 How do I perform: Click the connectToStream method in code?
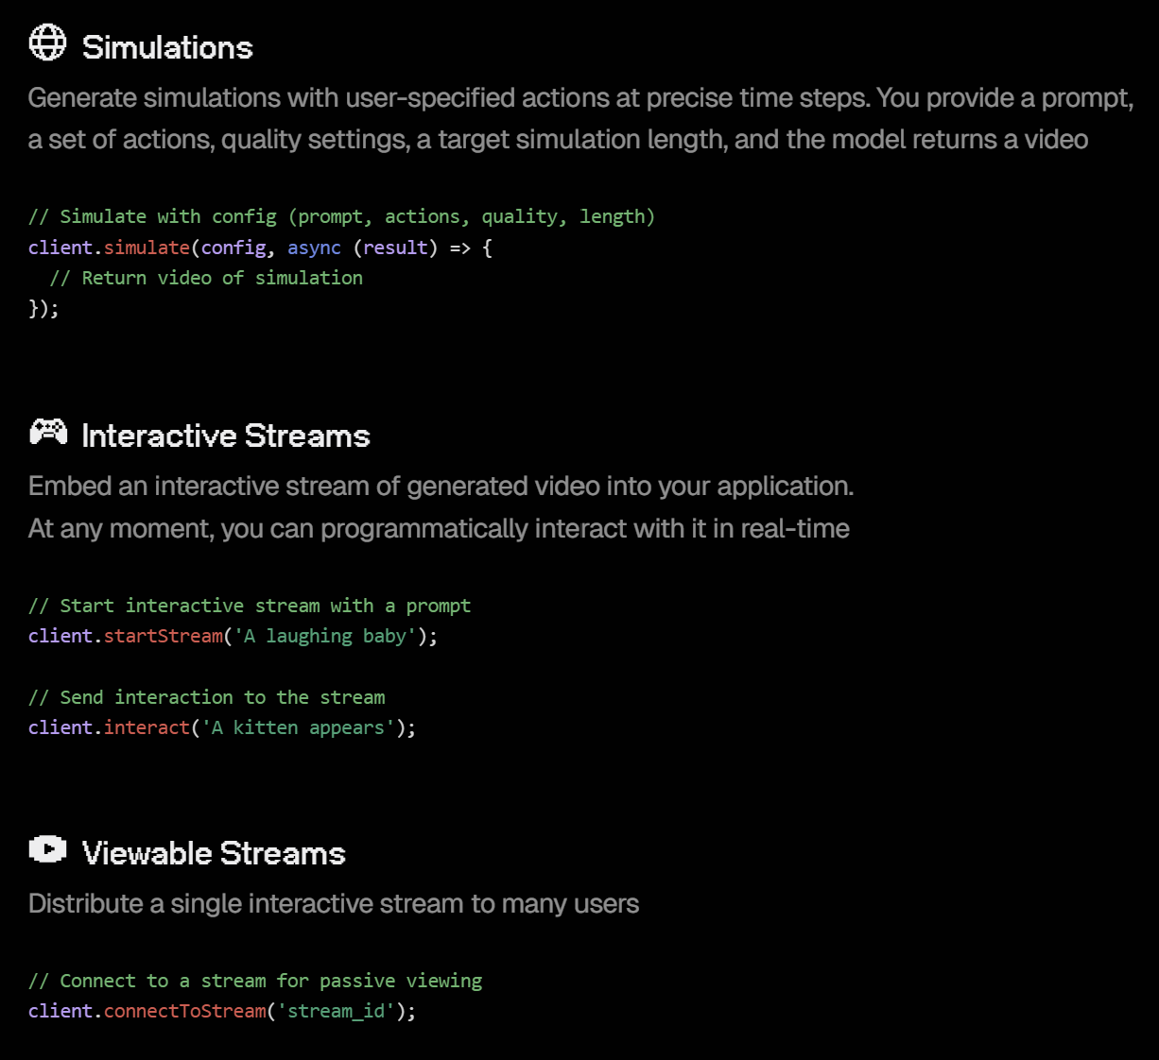[185, 1011]
